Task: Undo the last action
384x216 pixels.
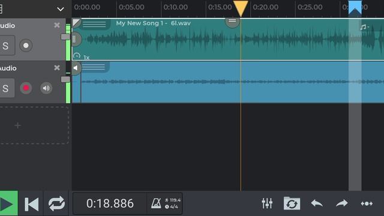Action: (x=317, y=203)
